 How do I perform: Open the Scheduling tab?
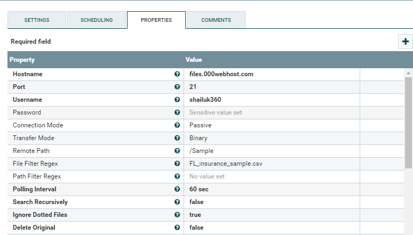(97, 20)
